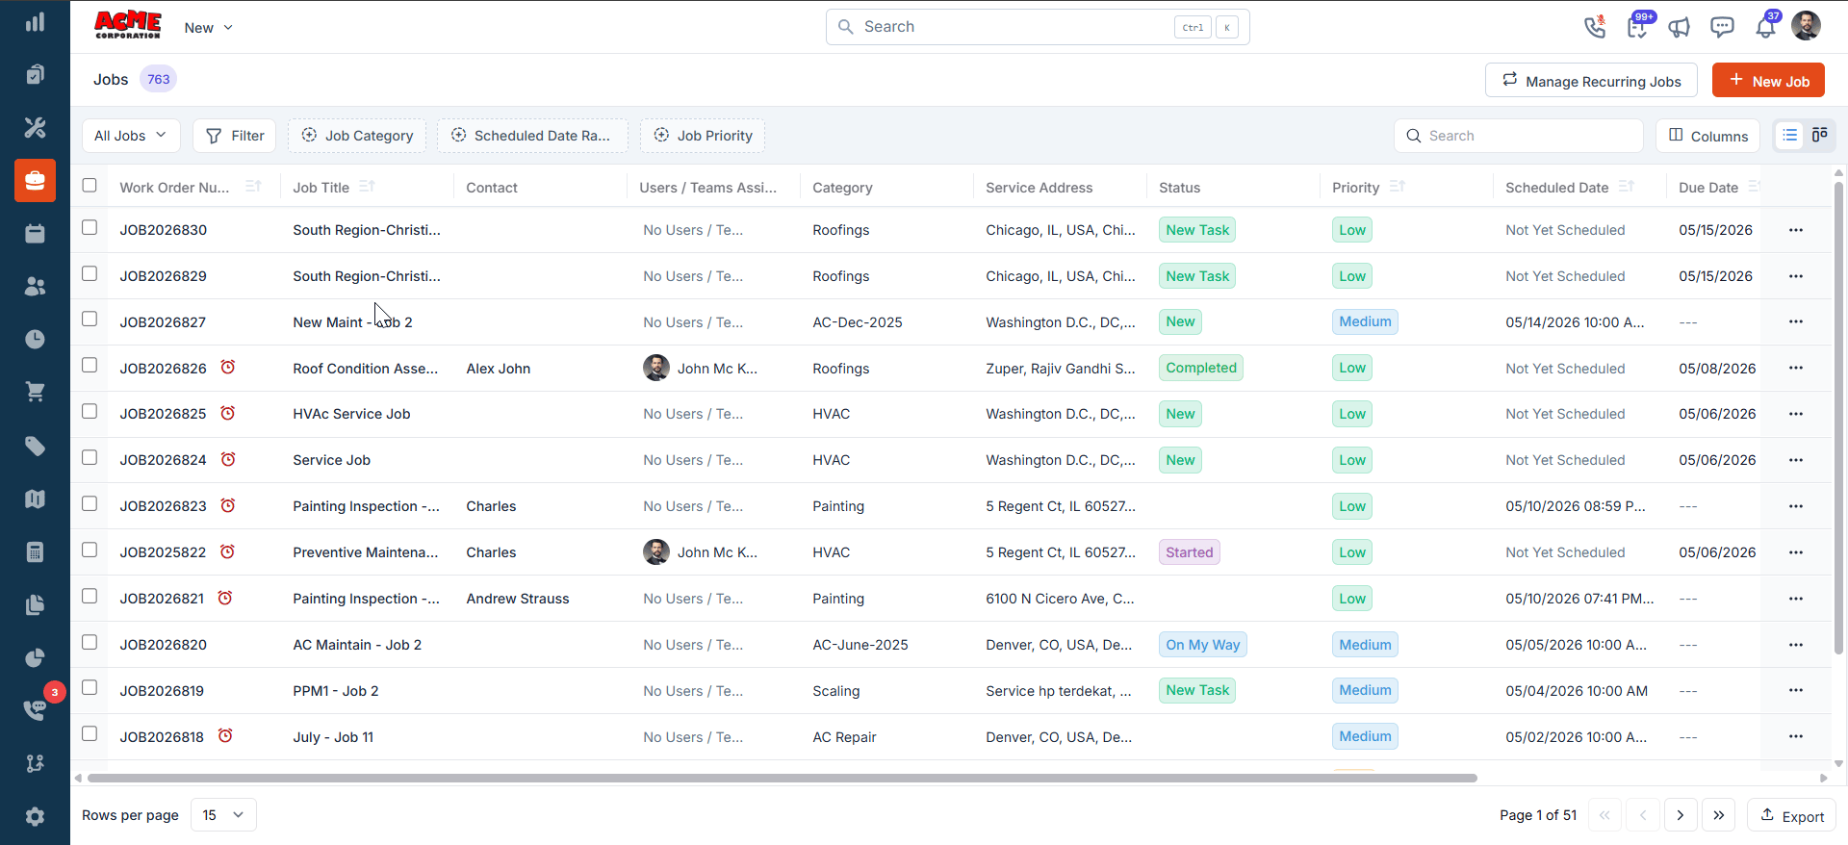Click the Started status badge
The height and width of the screenshot is (845, 1848).
click(x=1190, y=552)
